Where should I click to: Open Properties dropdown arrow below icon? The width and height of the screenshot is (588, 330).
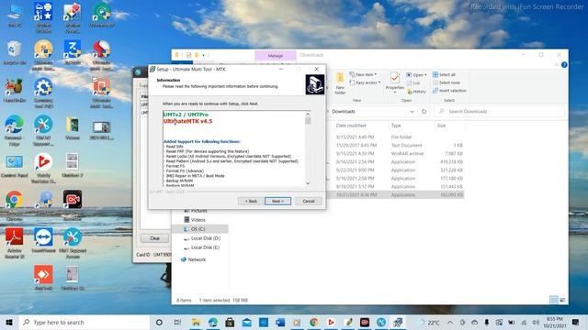tap(394, 92)
